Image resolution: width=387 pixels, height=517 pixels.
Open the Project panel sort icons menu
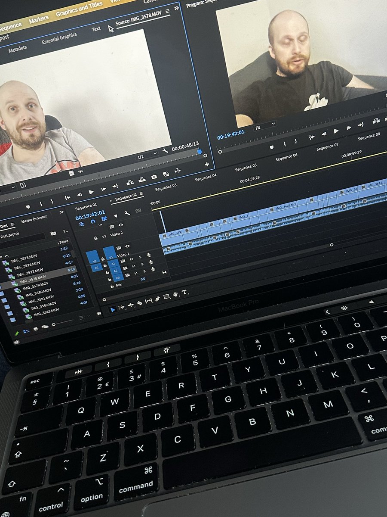pyautogui.click(x=81, y=318)
